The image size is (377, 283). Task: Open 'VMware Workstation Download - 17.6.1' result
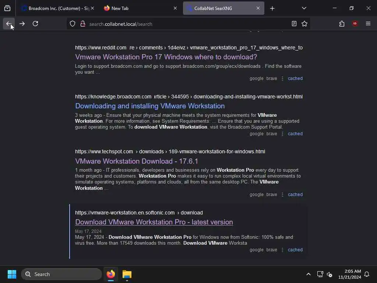point(136,161)
